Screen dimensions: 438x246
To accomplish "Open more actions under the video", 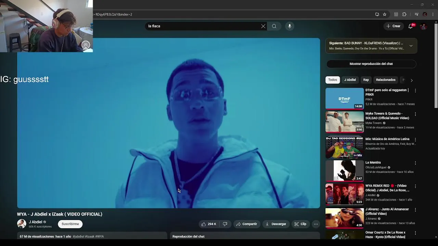I will pyautogui.click(x=316, y=224).
